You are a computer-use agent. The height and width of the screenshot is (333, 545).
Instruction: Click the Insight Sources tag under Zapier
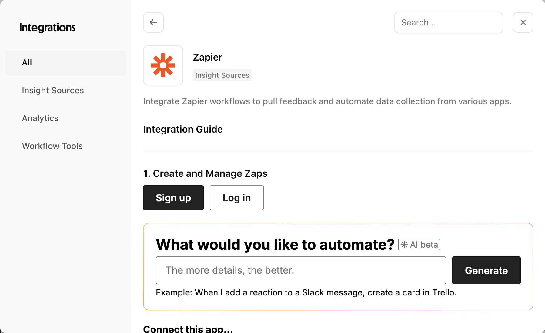coord(222,75)
